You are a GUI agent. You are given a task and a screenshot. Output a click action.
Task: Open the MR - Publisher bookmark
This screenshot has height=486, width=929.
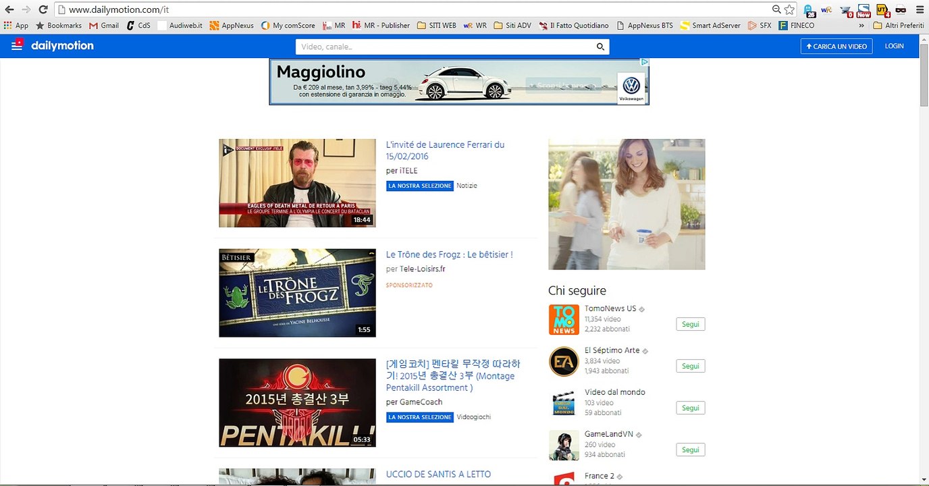[381, 26]
